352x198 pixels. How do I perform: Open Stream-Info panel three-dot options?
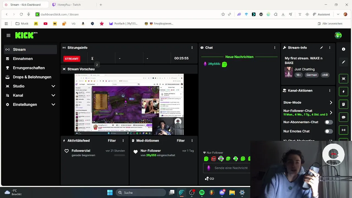[329, 48]
